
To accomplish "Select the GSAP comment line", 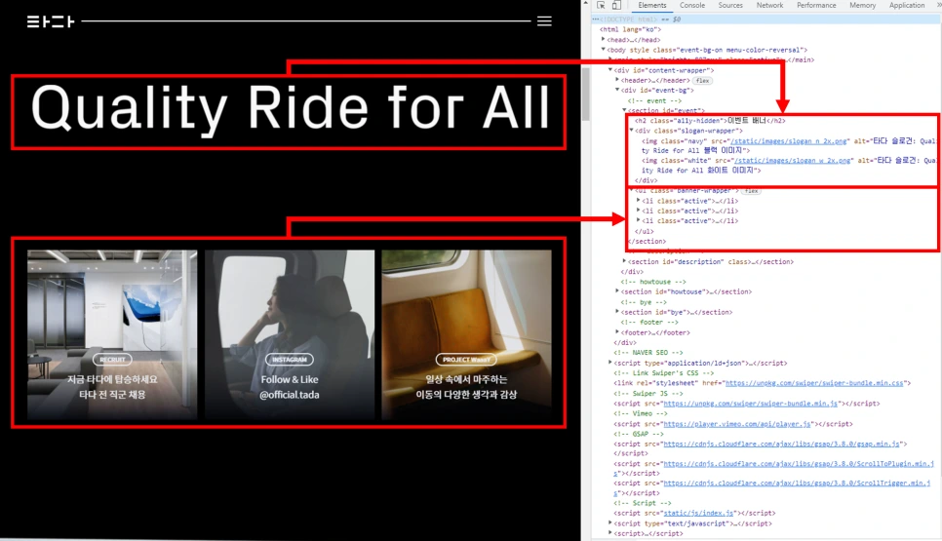I will point(639,434).
